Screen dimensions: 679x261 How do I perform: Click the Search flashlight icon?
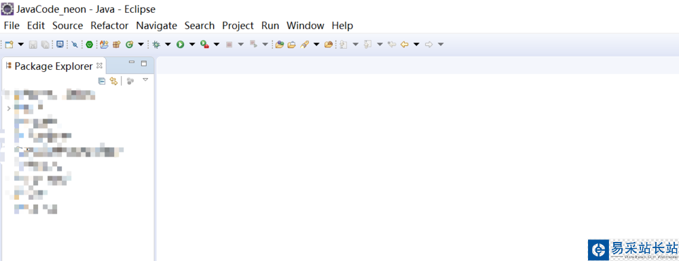coord(304,44)
